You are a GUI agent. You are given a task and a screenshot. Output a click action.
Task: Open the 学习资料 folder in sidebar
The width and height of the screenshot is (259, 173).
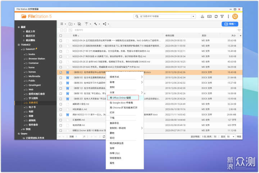click(x=33, y=98)
